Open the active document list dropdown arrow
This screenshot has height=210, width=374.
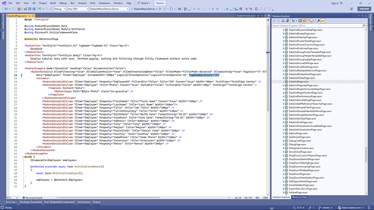pyautogui.click(x=265, y=16)
